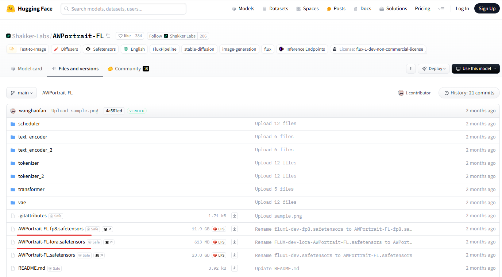
Task: Click the Sign Up button
Action: 487,8
